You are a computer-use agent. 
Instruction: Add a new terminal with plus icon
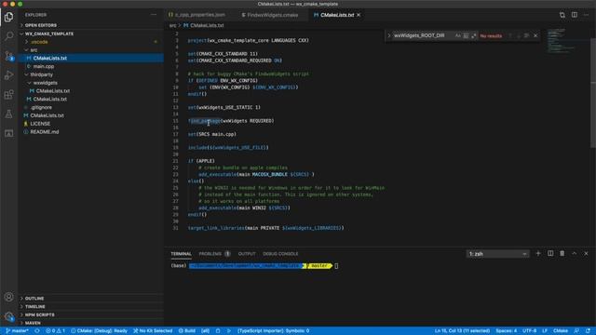[x=538, y=253]
